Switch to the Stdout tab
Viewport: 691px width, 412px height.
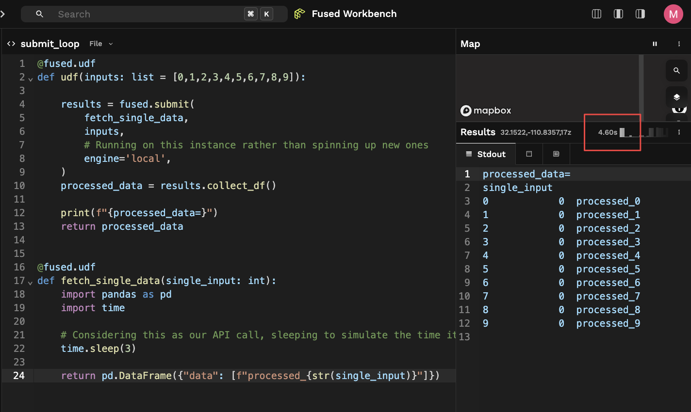(x=486, y=154)
